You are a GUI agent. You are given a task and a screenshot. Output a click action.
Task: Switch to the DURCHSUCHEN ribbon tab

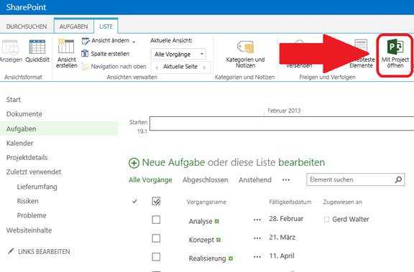pos(27,27)
